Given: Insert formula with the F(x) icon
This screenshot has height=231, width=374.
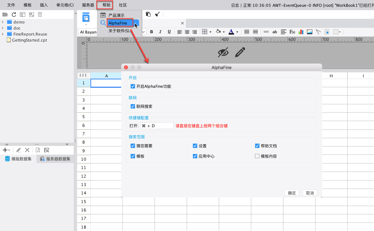Looking at the screenshot, I should tap(292, 32).
